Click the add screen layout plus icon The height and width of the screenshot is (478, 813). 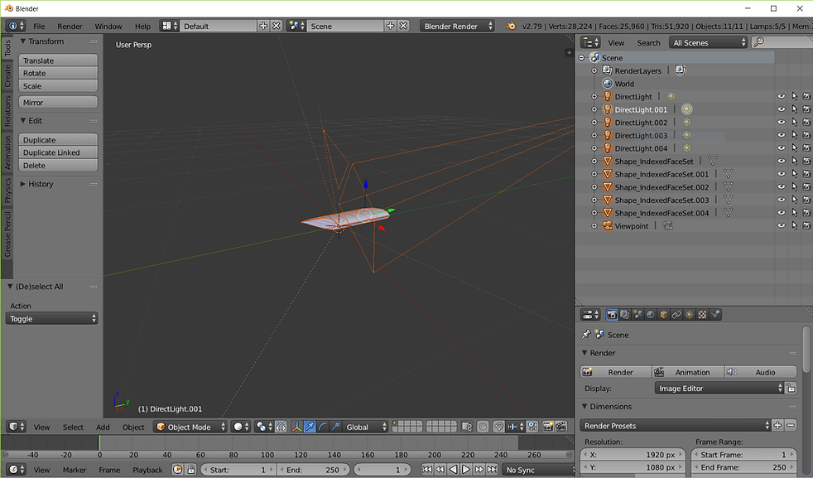(x=263, y=26)
